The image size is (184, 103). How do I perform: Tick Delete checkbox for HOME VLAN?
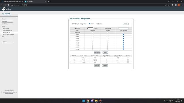click(128, 62)
